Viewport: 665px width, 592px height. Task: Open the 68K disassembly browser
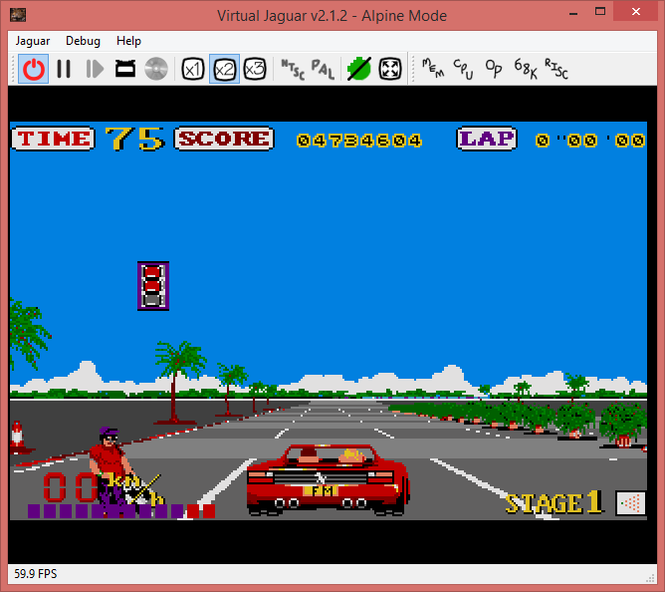[525, 68]
